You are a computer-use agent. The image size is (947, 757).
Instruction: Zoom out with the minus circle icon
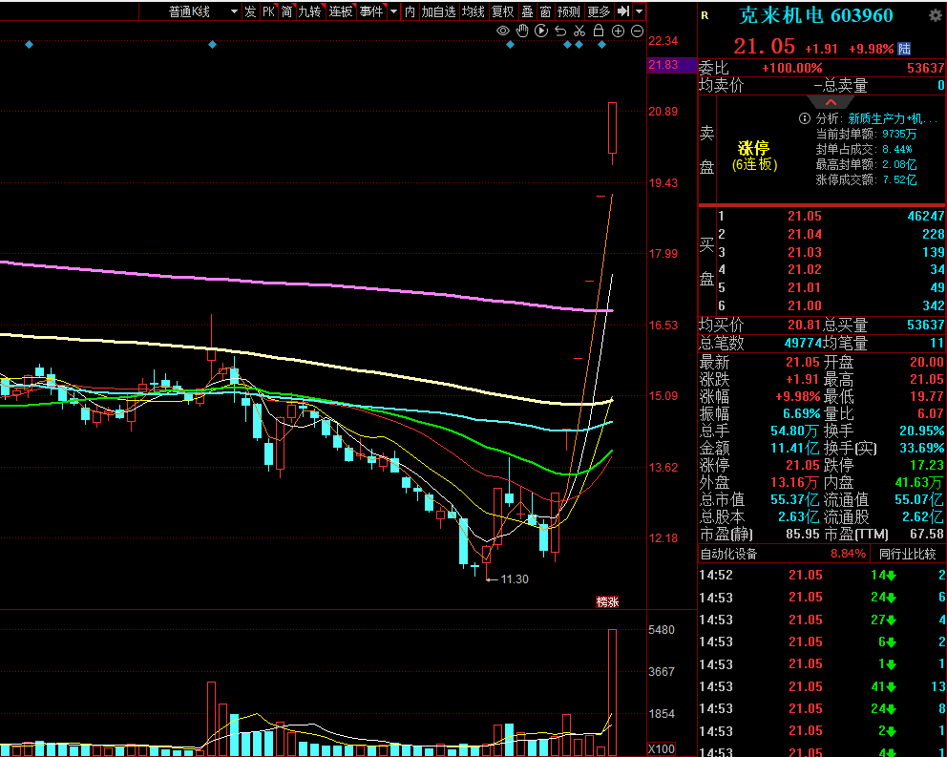point(637,32)
